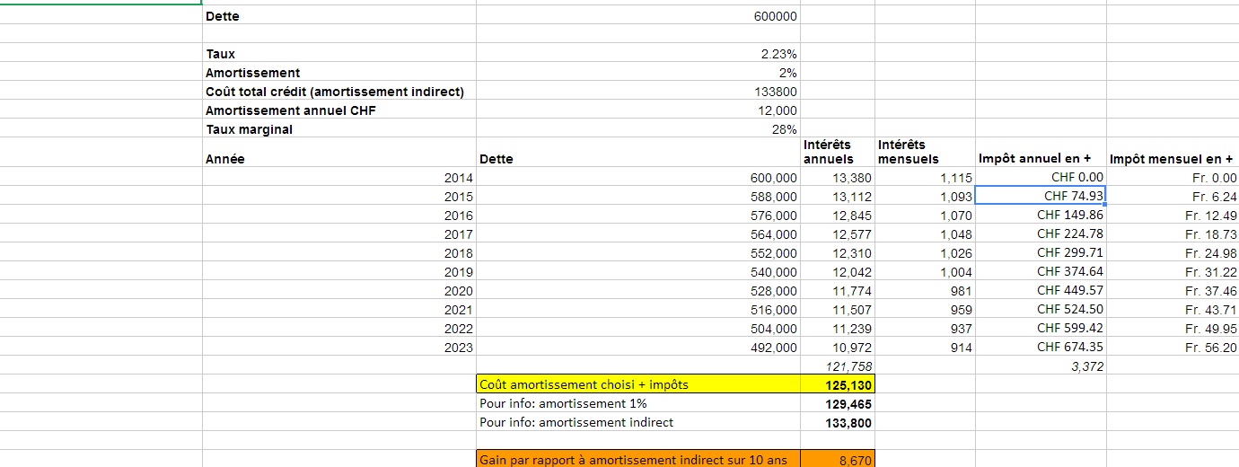
Task: Select monthly interest 959
Action: coord(924,310)
